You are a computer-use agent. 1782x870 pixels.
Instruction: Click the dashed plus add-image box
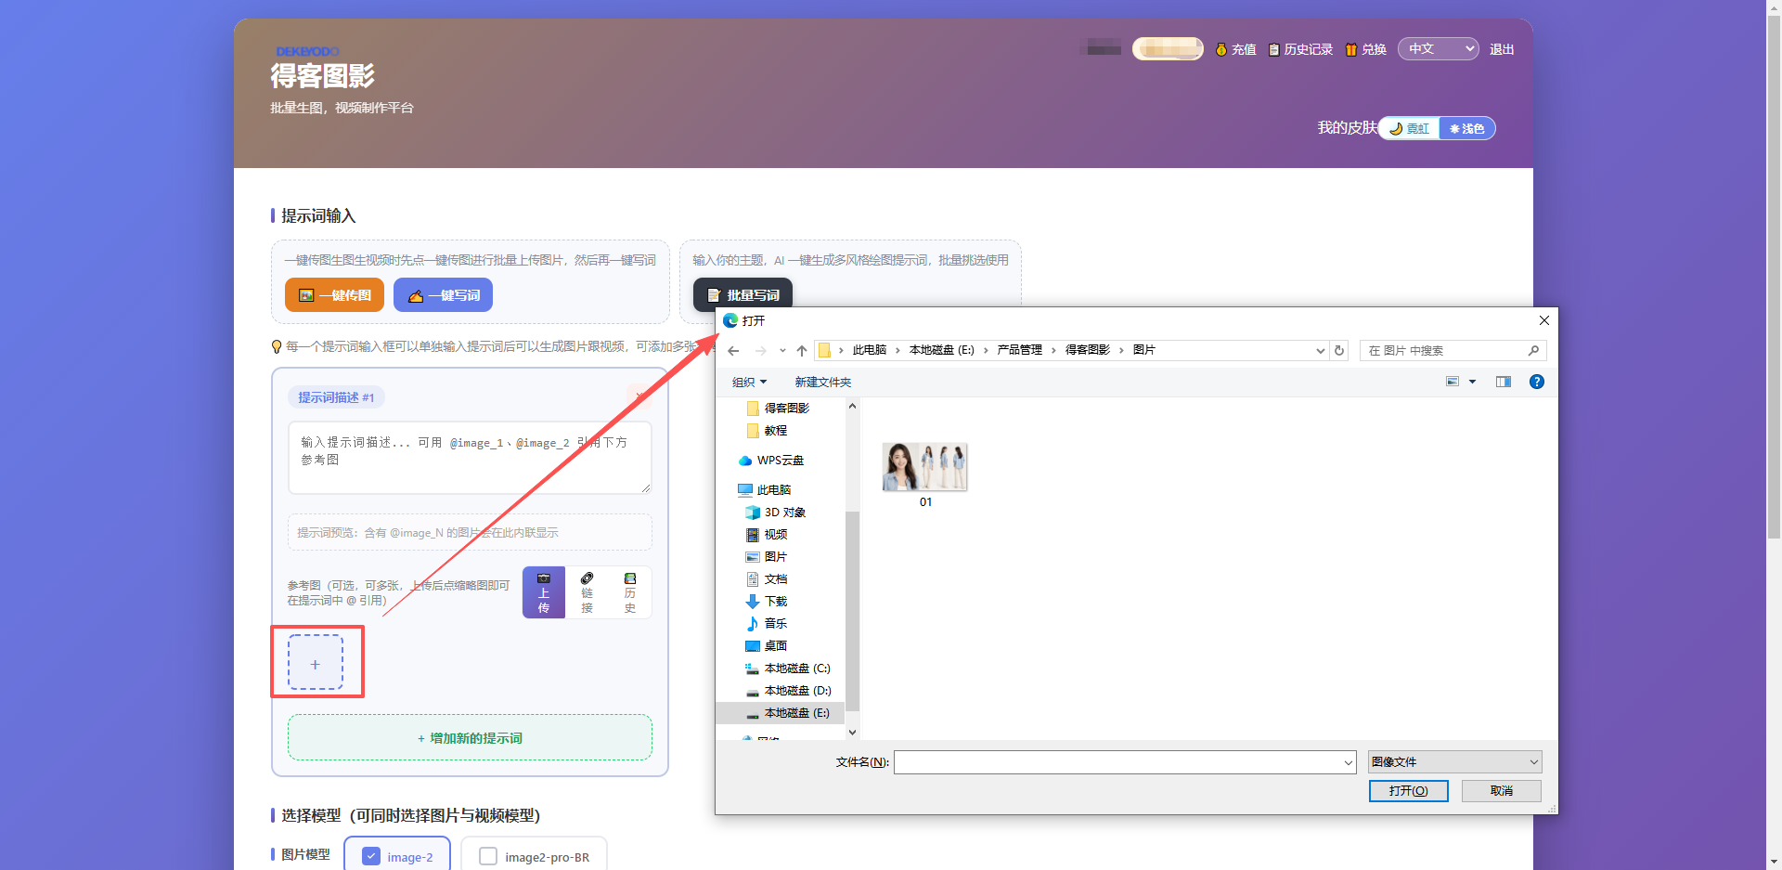pyautogui.click(x=316, y=662)
